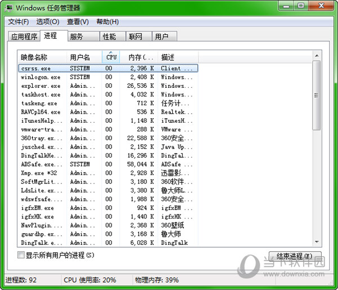Click the Task Manager title bar icon
The image size is (338, 290).
pos(8,8)
